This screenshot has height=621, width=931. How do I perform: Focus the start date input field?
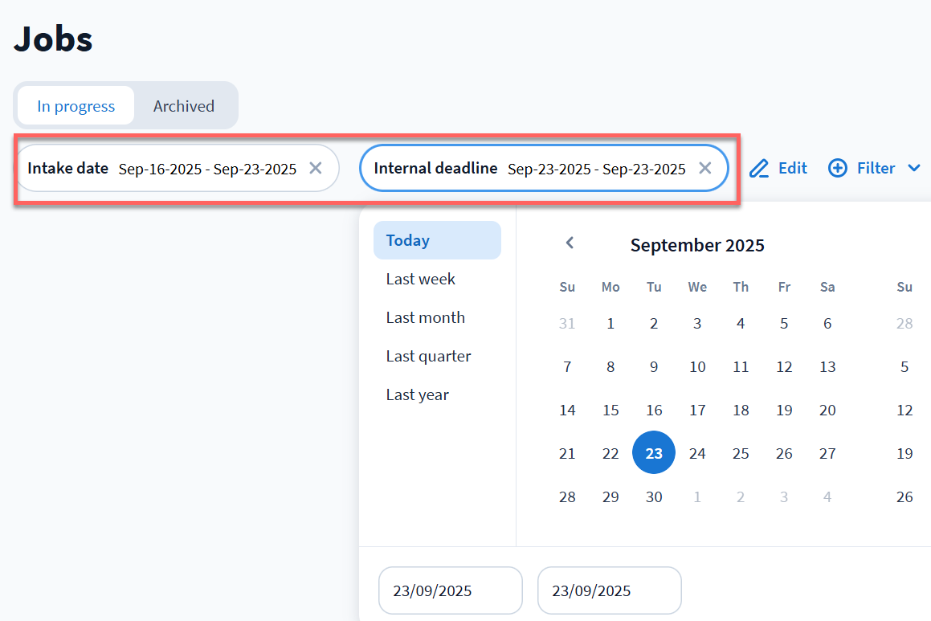450,590
